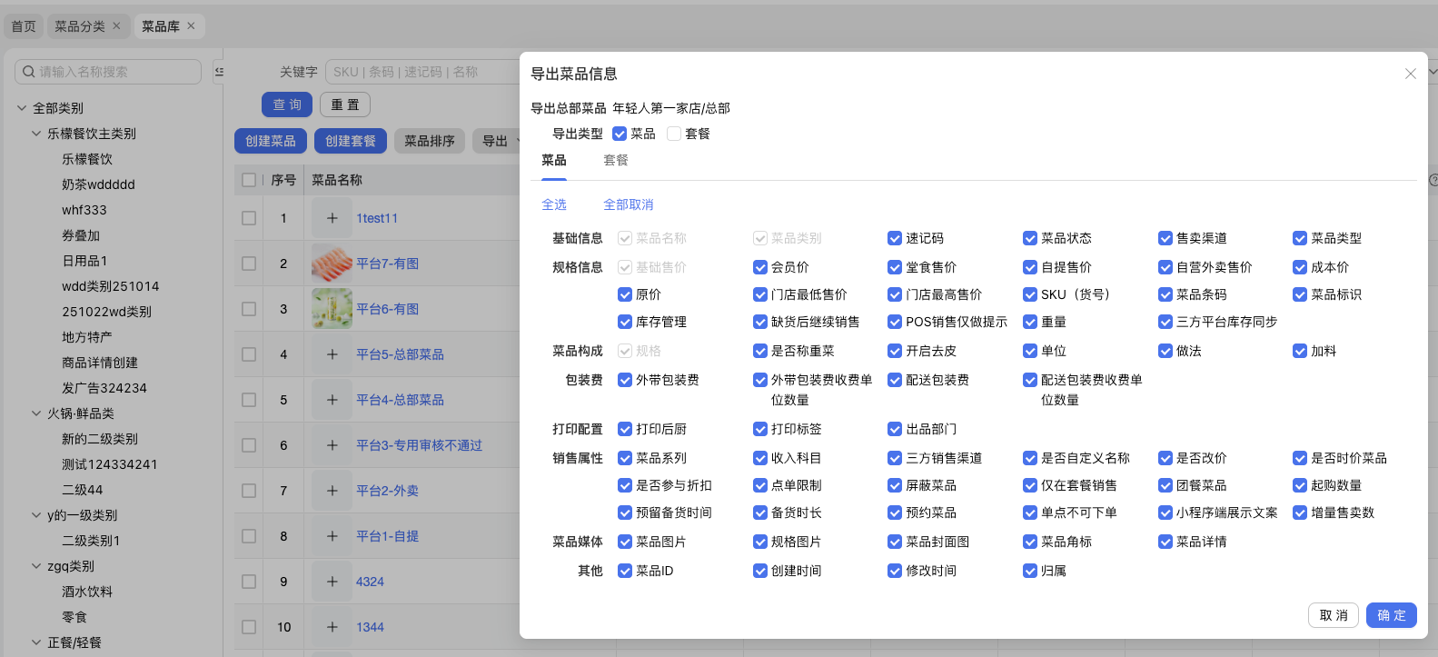
Task: Click the search magnifier icon in sidebar
Action: pos(29,72)
